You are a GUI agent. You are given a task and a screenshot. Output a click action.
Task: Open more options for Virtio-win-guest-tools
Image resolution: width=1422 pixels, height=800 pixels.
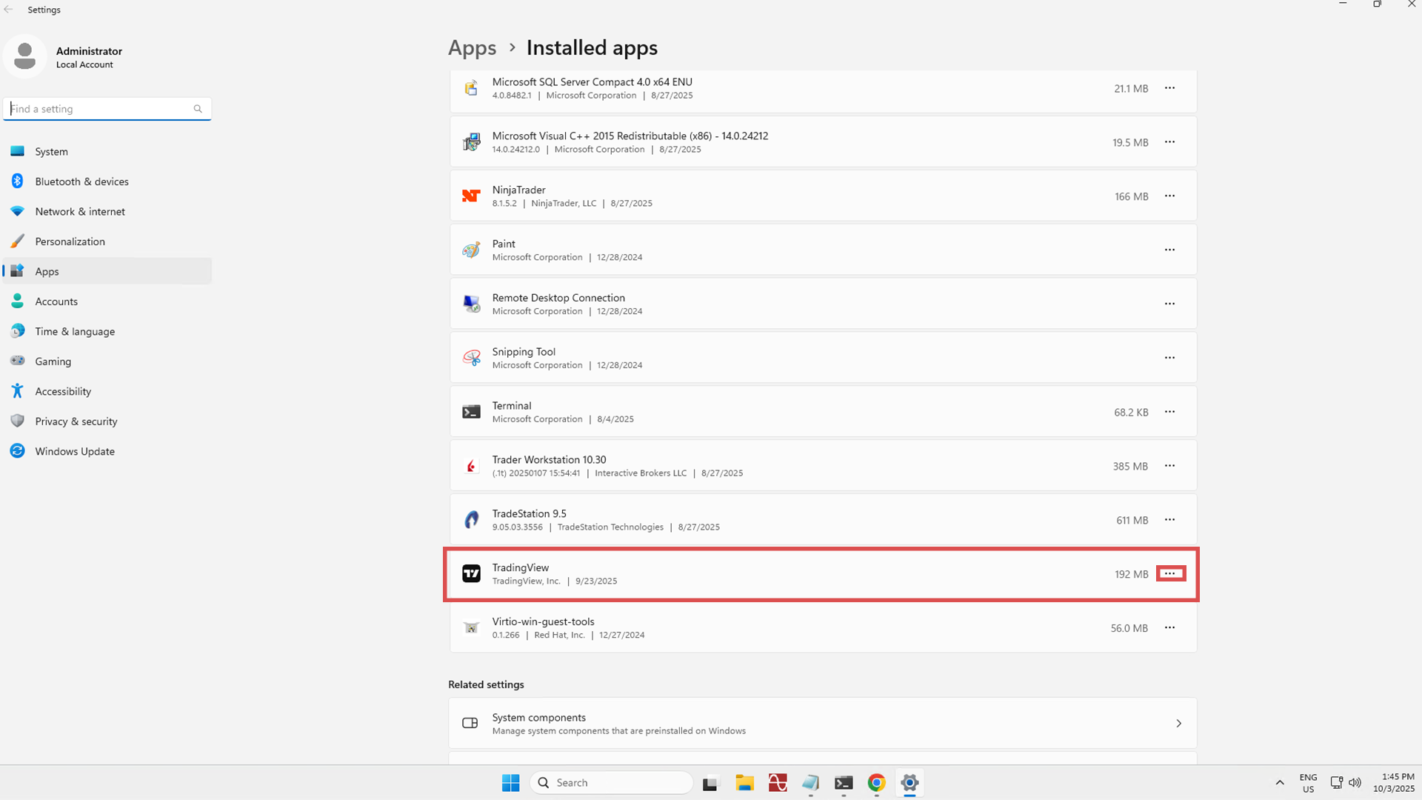coord(1169,627)
